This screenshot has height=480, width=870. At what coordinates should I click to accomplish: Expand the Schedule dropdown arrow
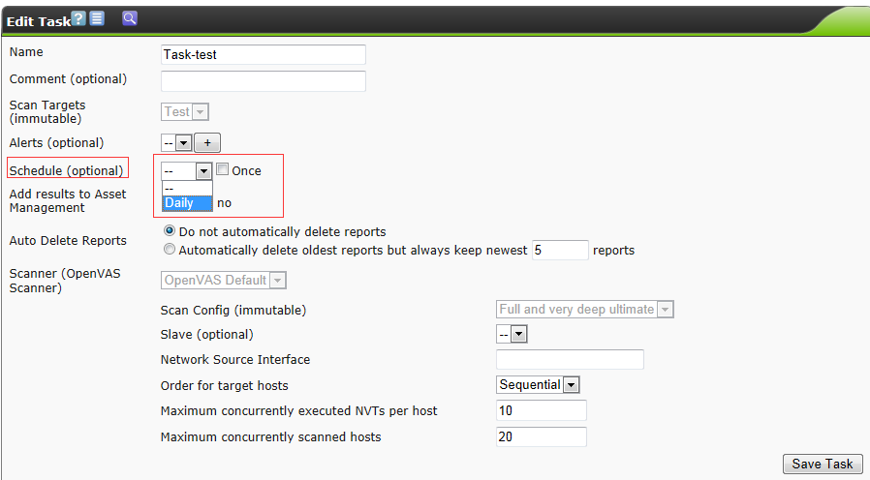[202, 171]
